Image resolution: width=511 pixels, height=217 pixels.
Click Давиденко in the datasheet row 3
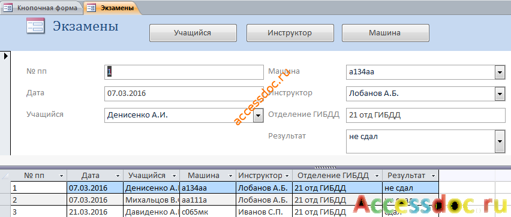coord(152,212)
